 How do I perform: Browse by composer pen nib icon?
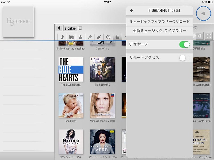90,37
